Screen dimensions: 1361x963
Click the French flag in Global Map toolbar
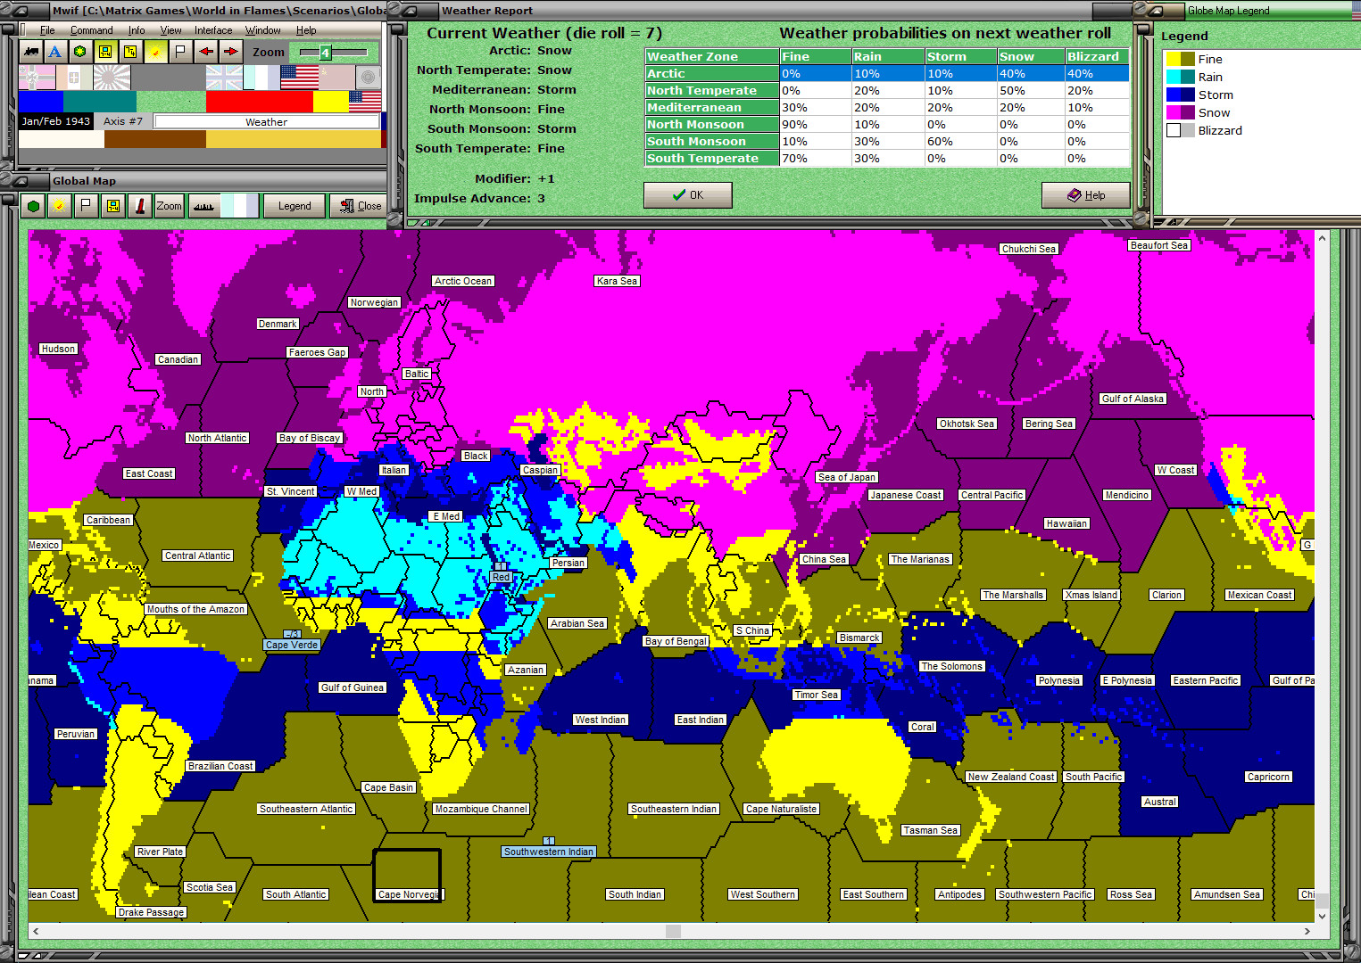pyautogui.click(x=240, y=206)
